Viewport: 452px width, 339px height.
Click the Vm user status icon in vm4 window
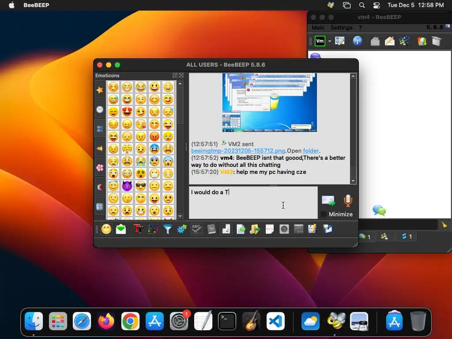[x=320, y=41]
